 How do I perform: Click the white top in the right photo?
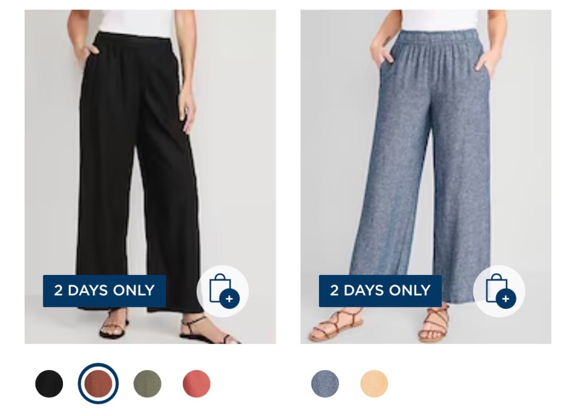click(x=440, y=20)
